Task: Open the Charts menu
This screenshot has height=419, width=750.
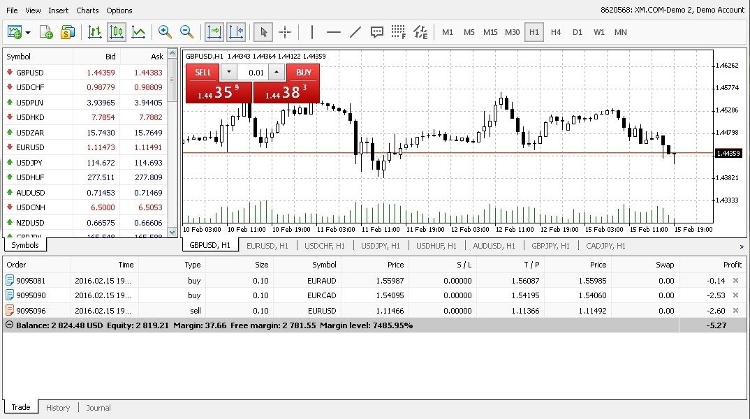Action: coord(87,10)
